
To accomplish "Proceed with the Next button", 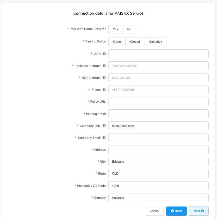I will [x=199, y=211].
